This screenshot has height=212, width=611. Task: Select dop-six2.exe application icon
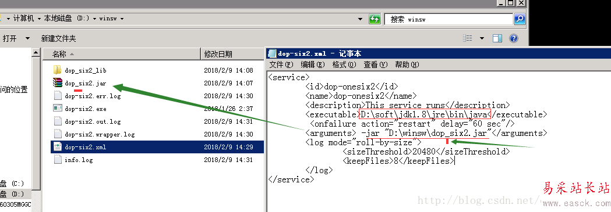pos(57,109)
